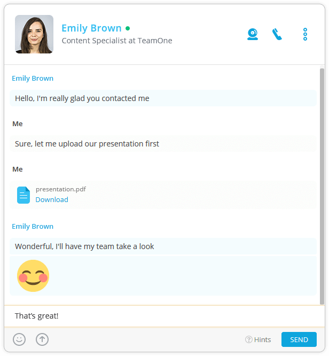Open the emoji picker smiley icon
329x356 pixels.
coord(19,339)
